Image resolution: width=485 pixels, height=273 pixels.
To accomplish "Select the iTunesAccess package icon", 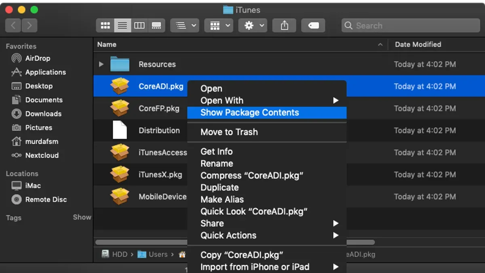I will click(x=120, y=152).
